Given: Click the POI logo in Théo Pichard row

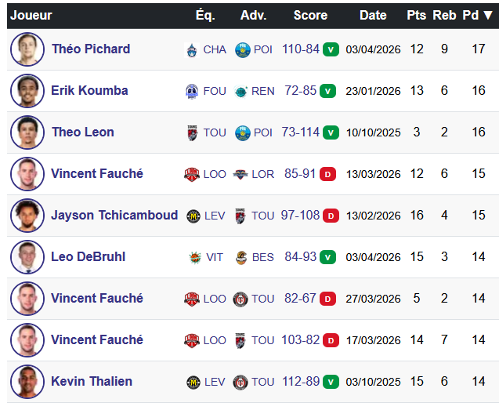Looking at the screenshot, I should (x=241, y=49).
